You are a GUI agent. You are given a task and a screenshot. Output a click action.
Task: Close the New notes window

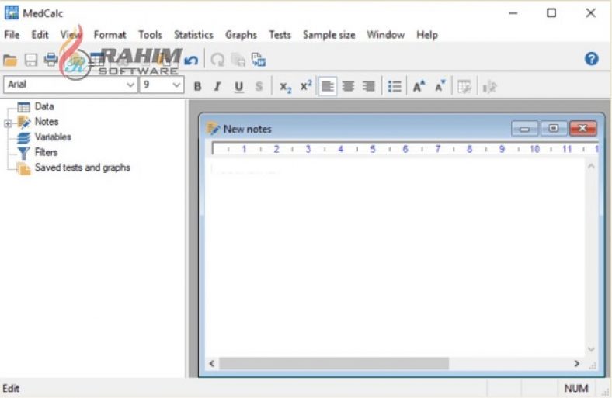pos(582,128)
